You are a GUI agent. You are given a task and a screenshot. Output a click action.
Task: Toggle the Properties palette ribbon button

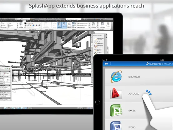(64, 25)
